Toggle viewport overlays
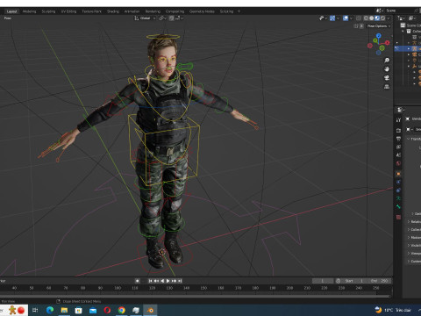421x316 pixels. [346, 18]
